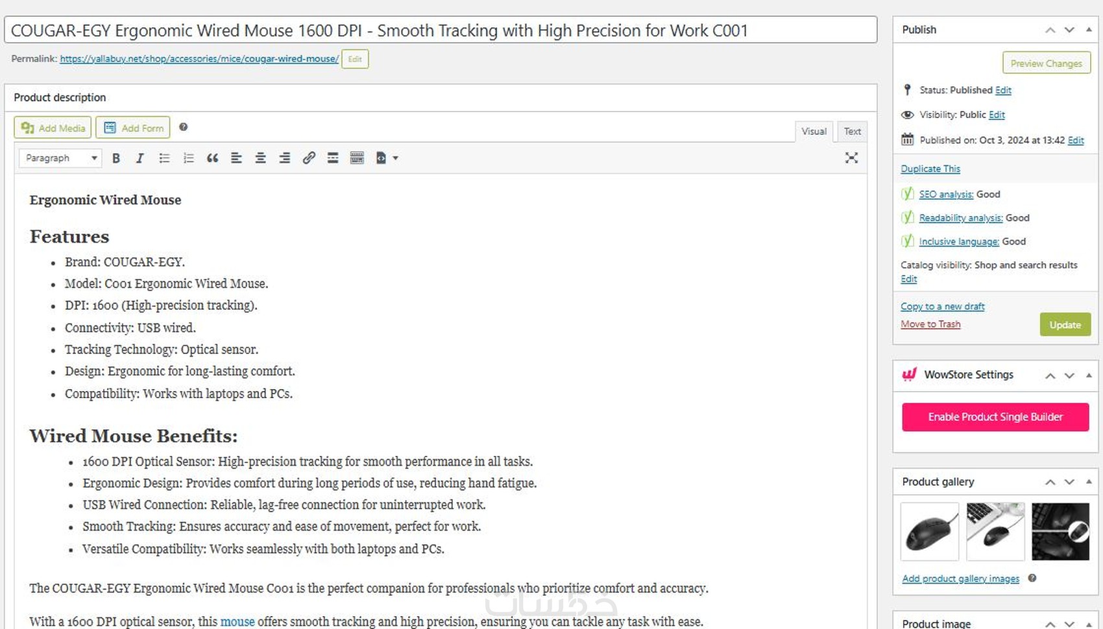Select the first gallery mouse thumbnail
Image resolution: width=1103 pixels, height=629 pixels.
point(930,532)
